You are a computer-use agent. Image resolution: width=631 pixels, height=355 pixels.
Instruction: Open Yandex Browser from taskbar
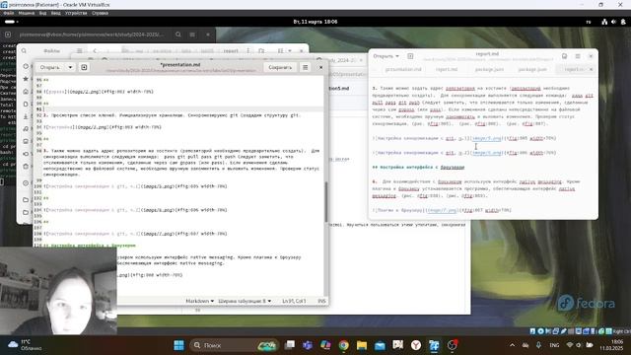click(416, 345)
